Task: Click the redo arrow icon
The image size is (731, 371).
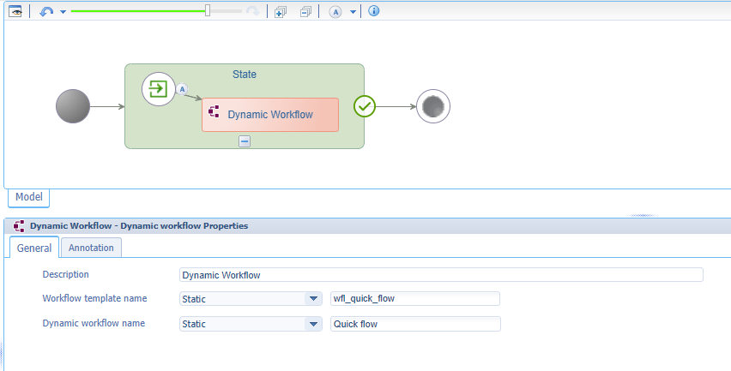Action: (x=252, y=11)
